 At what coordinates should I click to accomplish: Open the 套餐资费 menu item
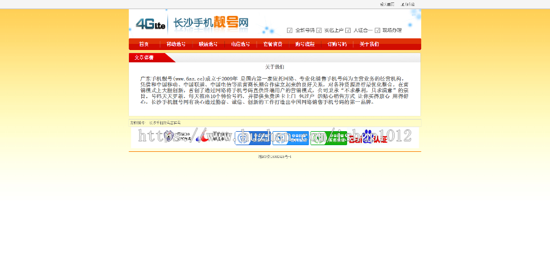tap(273, 44)
